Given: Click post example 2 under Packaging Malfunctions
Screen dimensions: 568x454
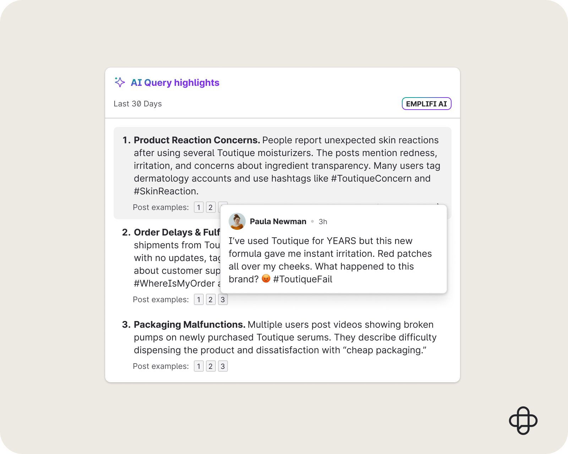Looking at the screenshot, I should pos(211,366).
